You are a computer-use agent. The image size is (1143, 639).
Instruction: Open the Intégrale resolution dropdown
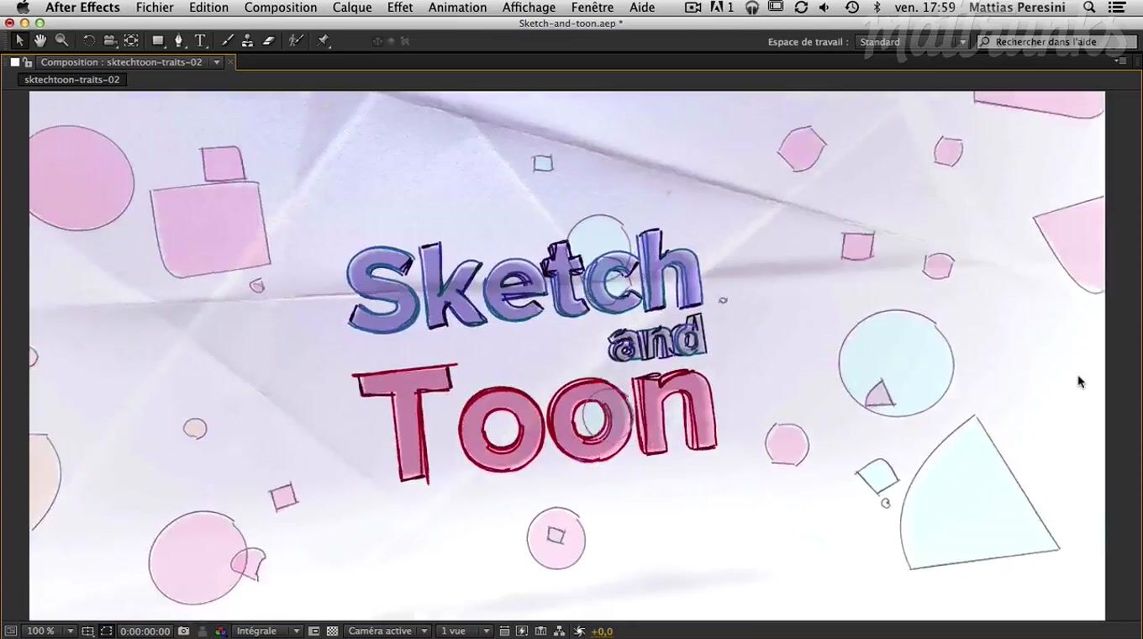[x=266, y=631]
